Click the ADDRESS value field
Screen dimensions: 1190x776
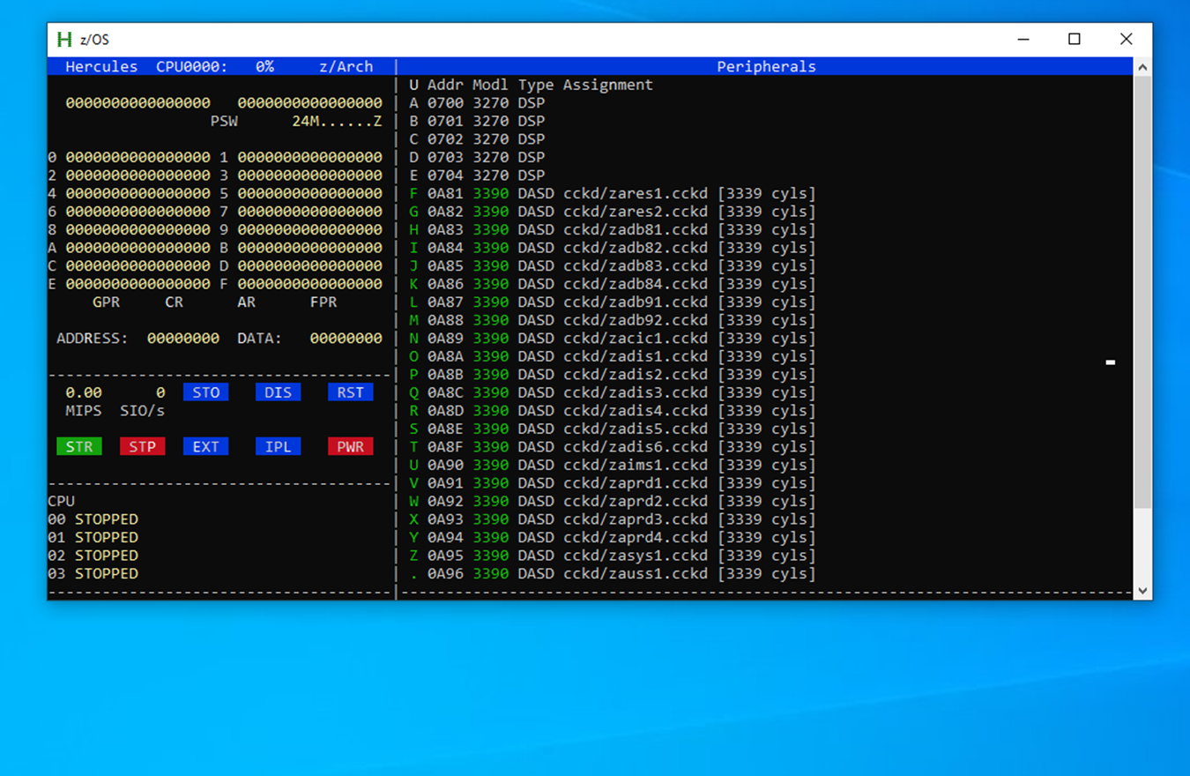pos(183,339)
